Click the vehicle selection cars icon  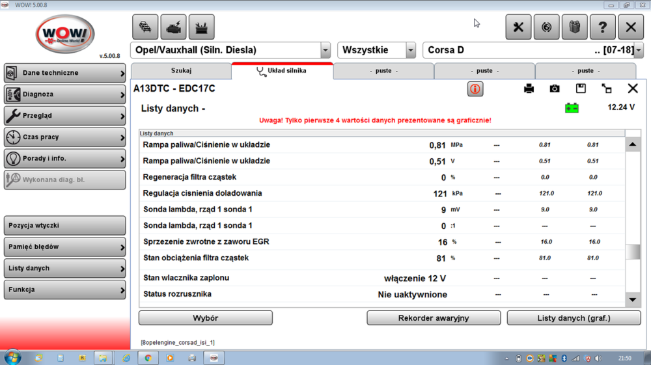(145, 27)
